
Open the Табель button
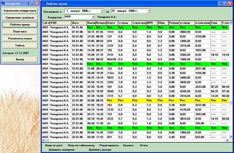[19, 45]
